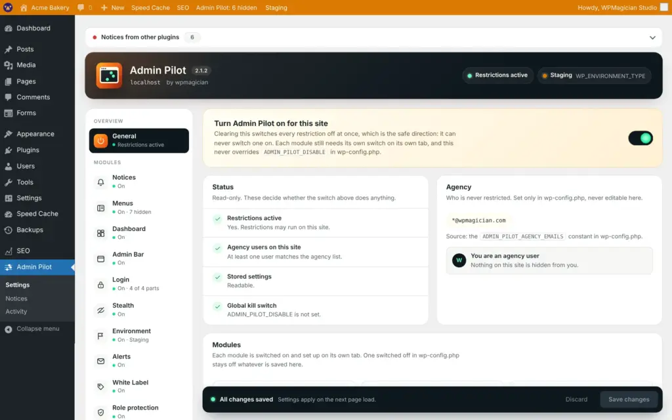Click the Plugins plug icon
Screen dimensions: 672x420
pos(8,150)
